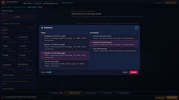The width and height of the screenshot is (179, 100).
Task: Click the Subtotal ¥6,000 value
Action: tap(49, 72)
